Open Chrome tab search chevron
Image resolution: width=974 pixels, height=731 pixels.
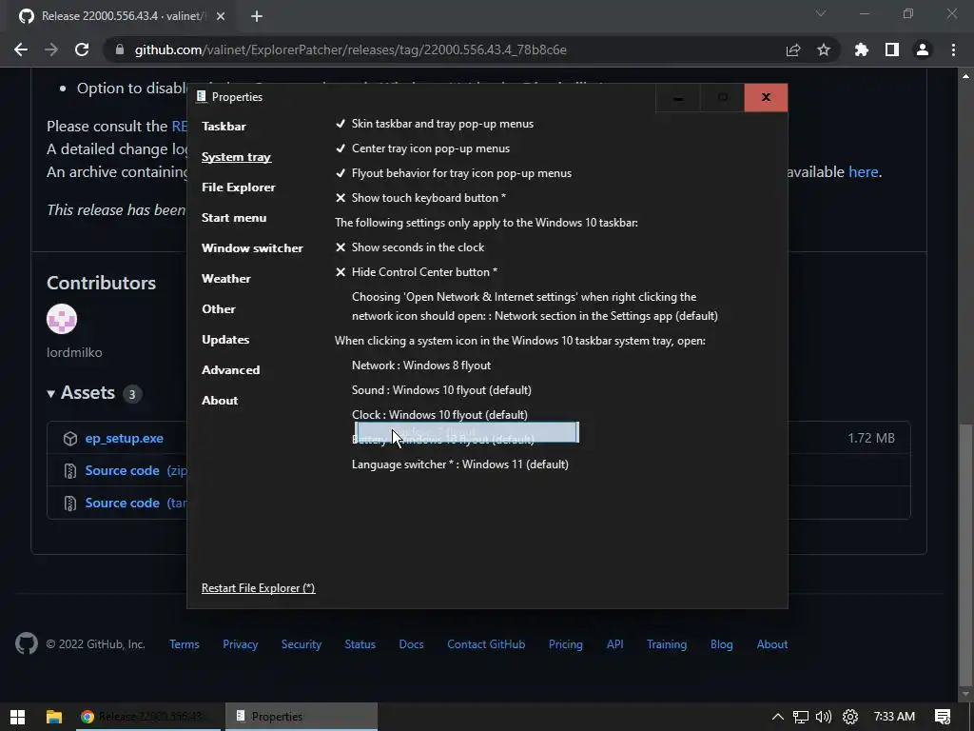(821, 13)
